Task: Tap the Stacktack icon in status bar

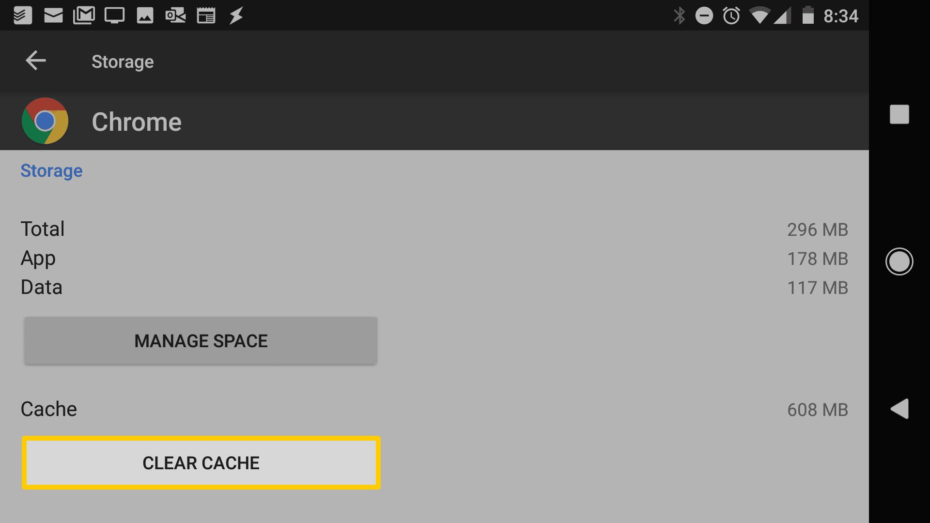Action: (23, 14)
